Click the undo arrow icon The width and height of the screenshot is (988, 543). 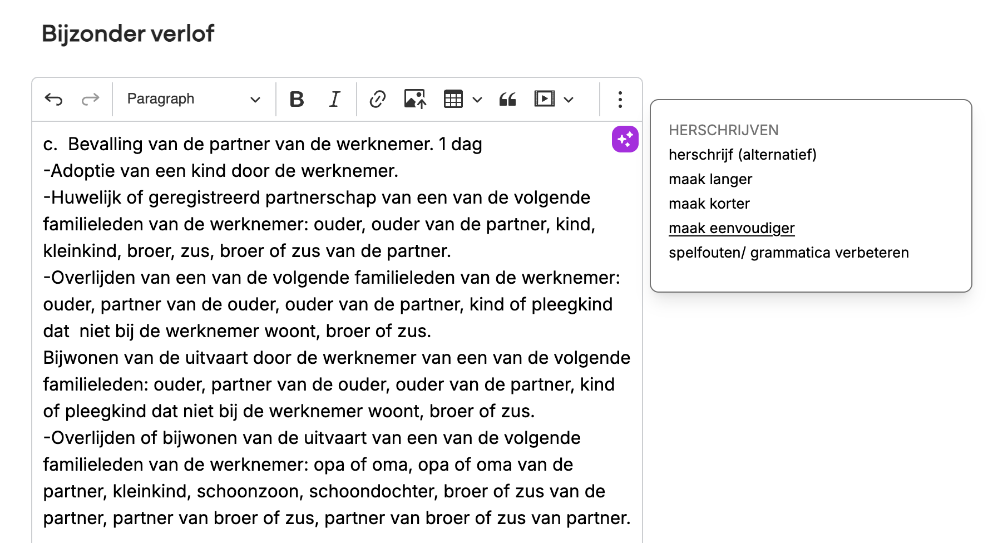click(x=54, y=100)
